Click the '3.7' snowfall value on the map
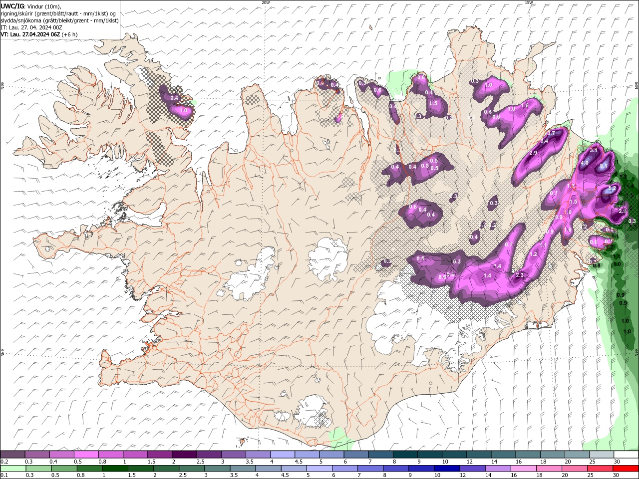639x479 pixels. click(551, 134)
